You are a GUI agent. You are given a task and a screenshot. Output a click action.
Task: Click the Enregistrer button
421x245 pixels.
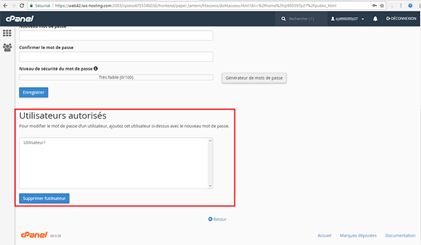[x=33, y=92]
